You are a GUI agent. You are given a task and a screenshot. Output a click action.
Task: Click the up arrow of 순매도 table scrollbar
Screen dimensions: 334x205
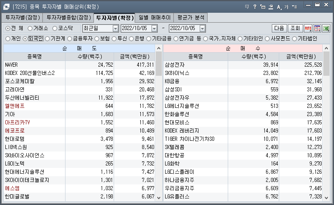click(159, 48)
